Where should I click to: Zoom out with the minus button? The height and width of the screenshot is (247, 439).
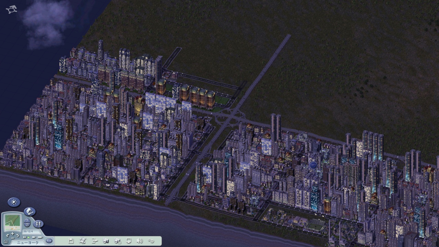[x=13, y=238]
